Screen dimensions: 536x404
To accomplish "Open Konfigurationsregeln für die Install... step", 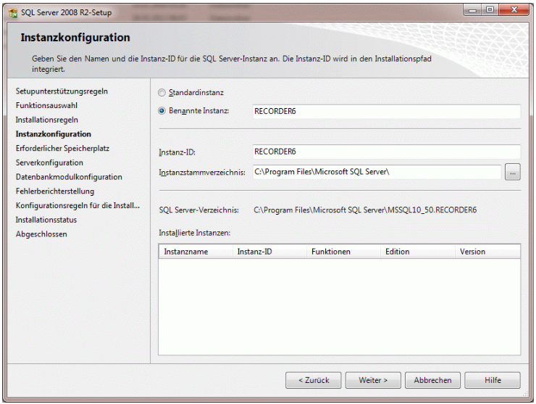I will [x=78, y=205].
